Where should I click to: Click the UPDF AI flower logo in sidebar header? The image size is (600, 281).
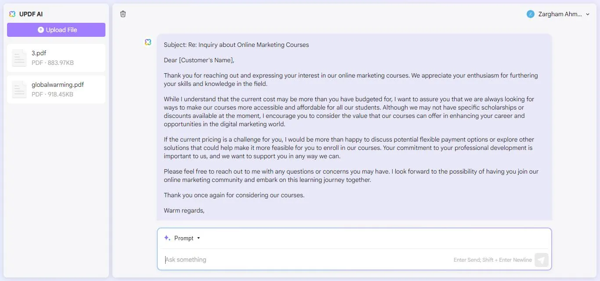tap(12, 14)
